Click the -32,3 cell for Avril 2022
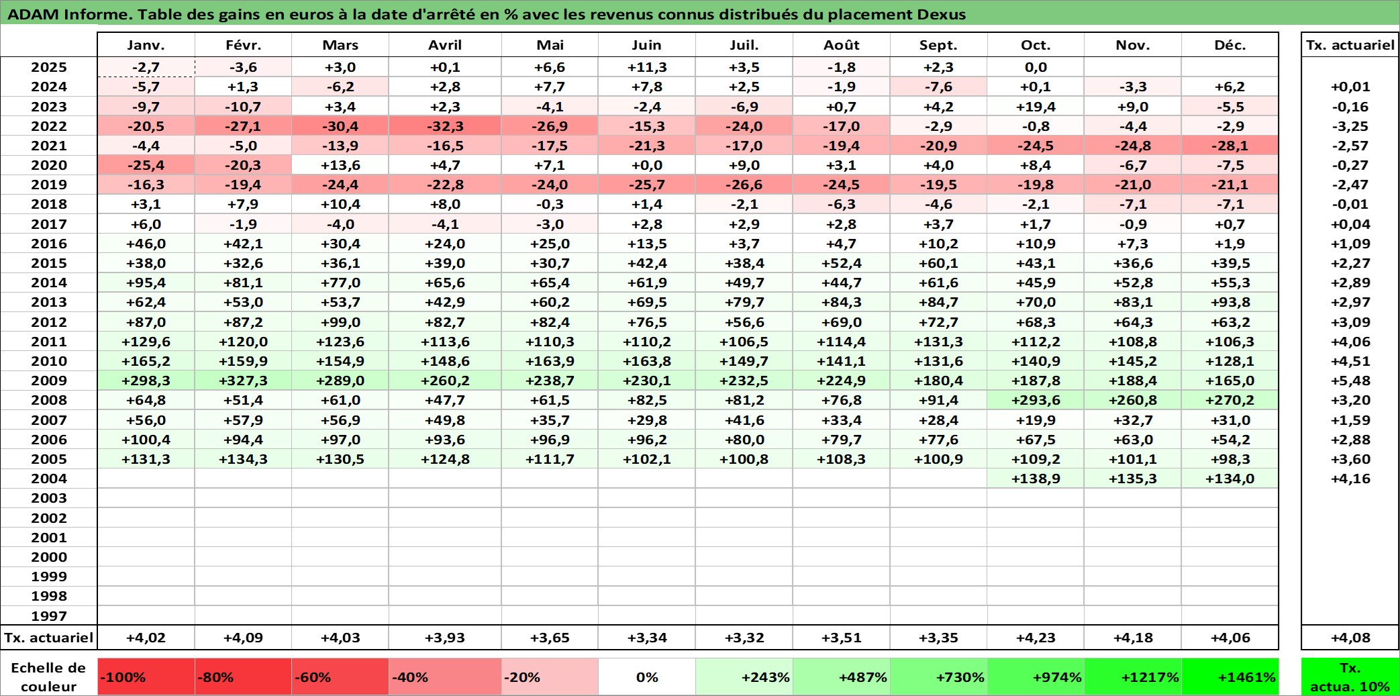The width and height of the screenshot is (1400, 696). (445, 126)
